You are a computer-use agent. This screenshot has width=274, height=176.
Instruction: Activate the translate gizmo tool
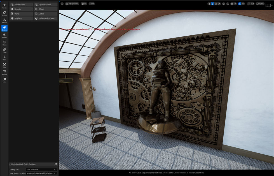[212, 4]
